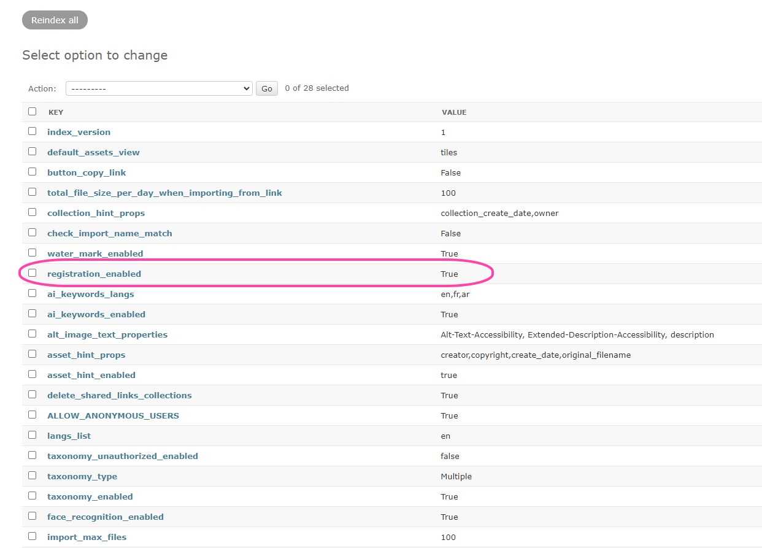Select the water_mark_enabled checkbox
This screenshot has width=762, height=548.
pyautogui.click(x=32, y=253)
